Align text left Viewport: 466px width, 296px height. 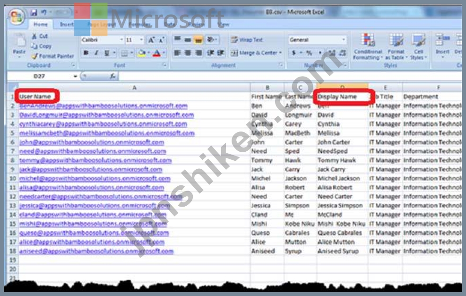(177, 53)
